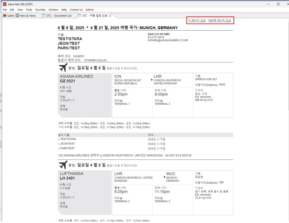Open the Tools menu
This screenshot has width=289, height=223.
coord(29,10)
